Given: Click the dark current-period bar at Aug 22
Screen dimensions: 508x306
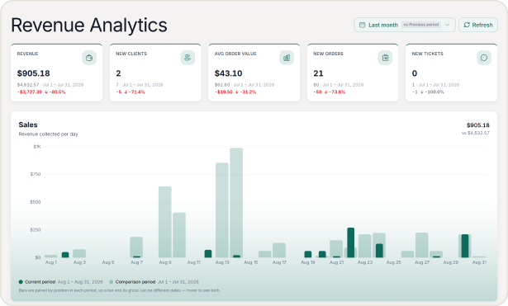Looking at the screenshot, I should tap(350, 242).
